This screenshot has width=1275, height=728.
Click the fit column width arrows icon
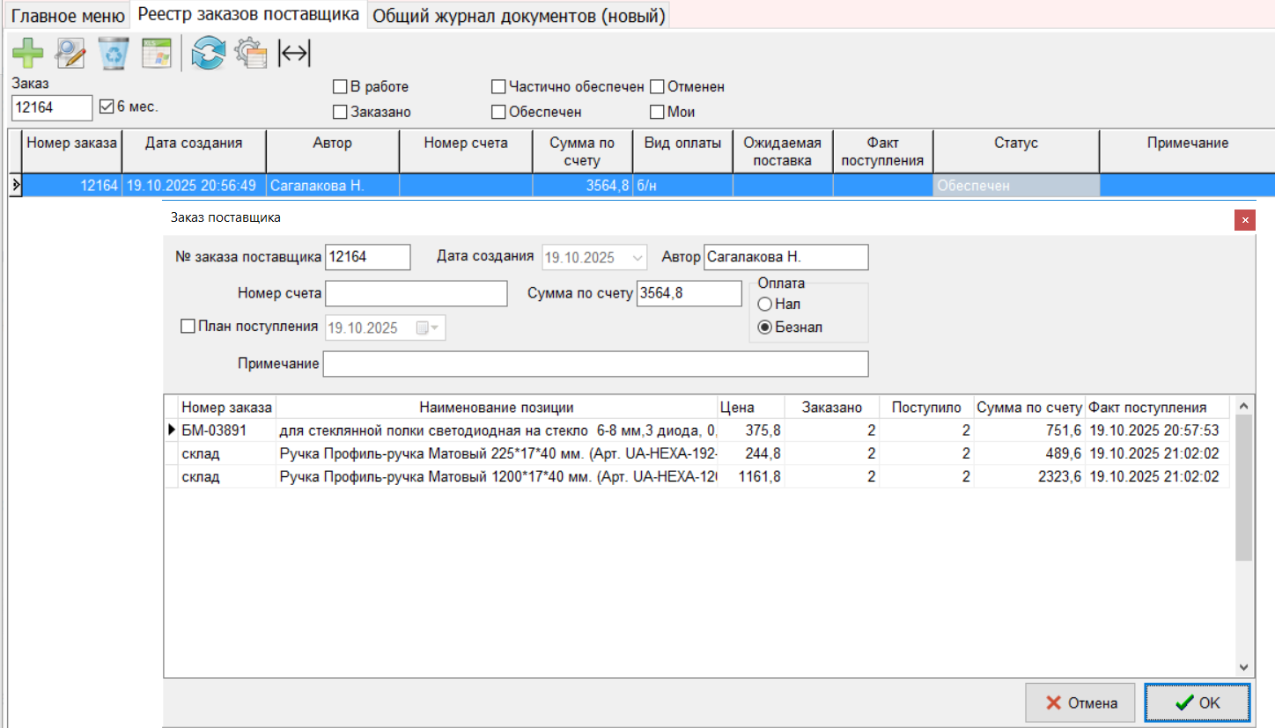pos(294,53)
